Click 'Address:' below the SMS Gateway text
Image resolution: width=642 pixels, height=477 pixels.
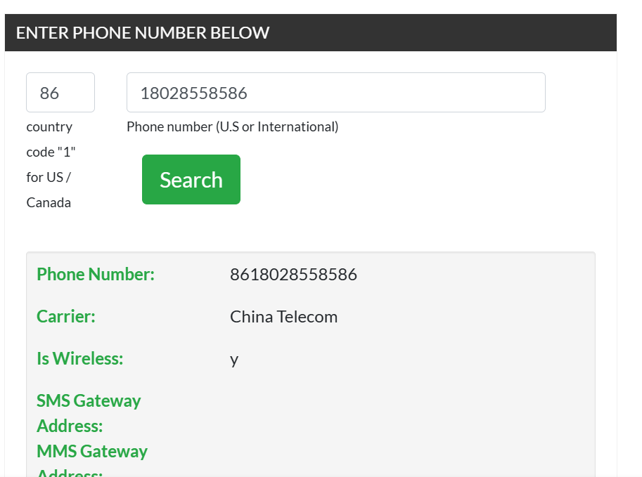click(x=70, y=426)
